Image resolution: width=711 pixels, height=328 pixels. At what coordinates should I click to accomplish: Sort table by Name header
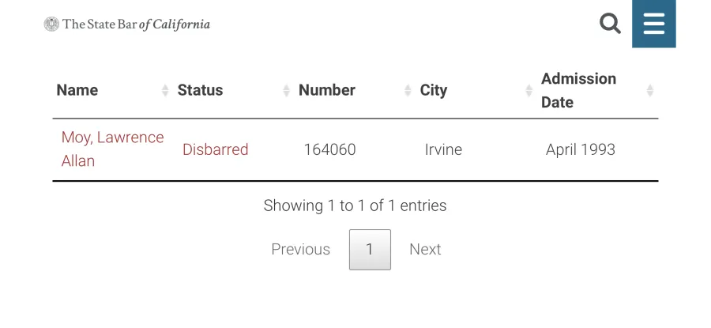pos(77,90)
